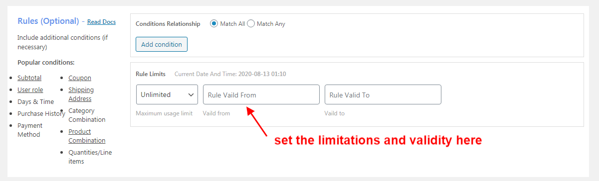Open the Unlimited usage limit dropdown

[167, 94]
